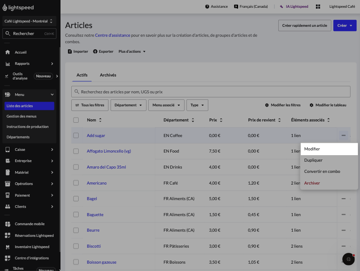The width and height of the screenshot is (360, 271).
Task: Toggle the select-all articles checkbox
Action: [76, 120]
